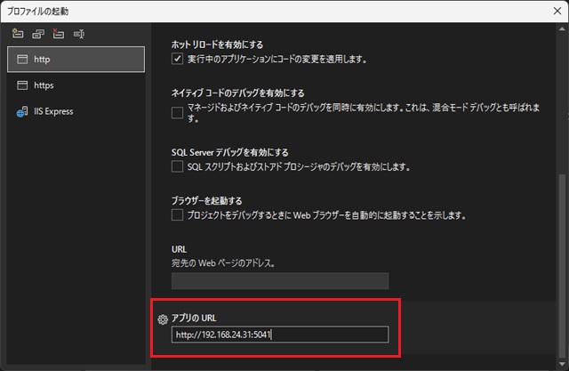Click the IIS Express globe icon
This screenshot has height=371, width=569.
21,112
